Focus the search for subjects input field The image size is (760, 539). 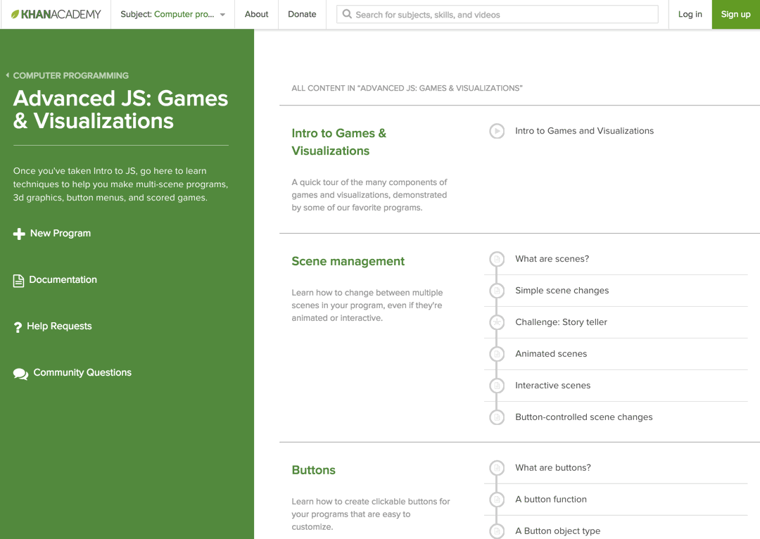pos(498,15)
